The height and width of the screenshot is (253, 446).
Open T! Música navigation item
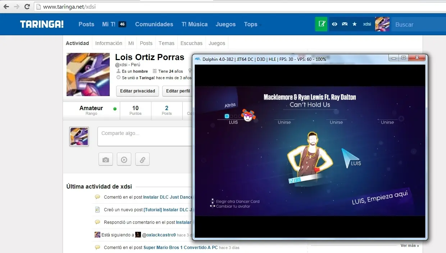click(195, 24)
